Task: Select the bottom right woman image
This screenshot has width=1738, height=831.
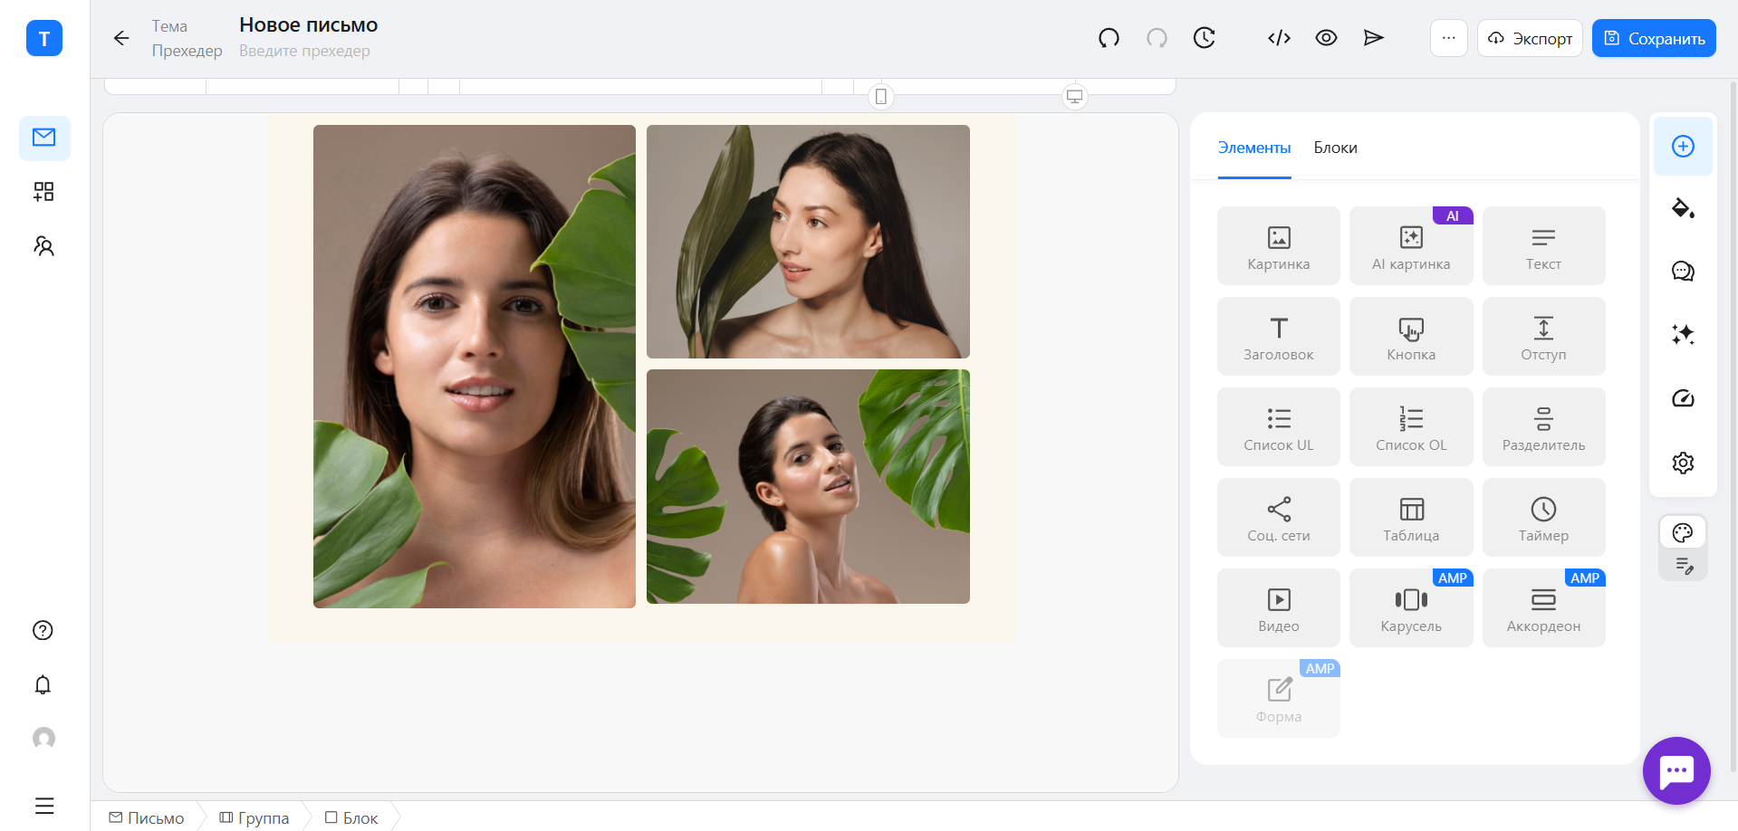Action: 808,486
